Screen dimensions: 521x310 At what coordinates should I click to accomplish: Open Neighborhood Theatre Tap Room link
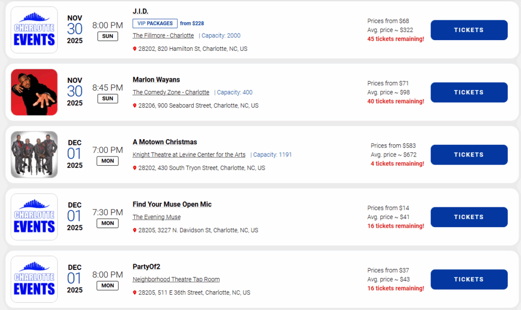[x=176, y=280]
